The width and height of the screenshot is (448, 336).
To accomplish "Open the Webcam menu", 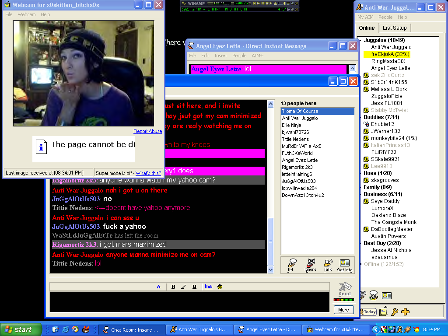I will (x=27, y=14).
